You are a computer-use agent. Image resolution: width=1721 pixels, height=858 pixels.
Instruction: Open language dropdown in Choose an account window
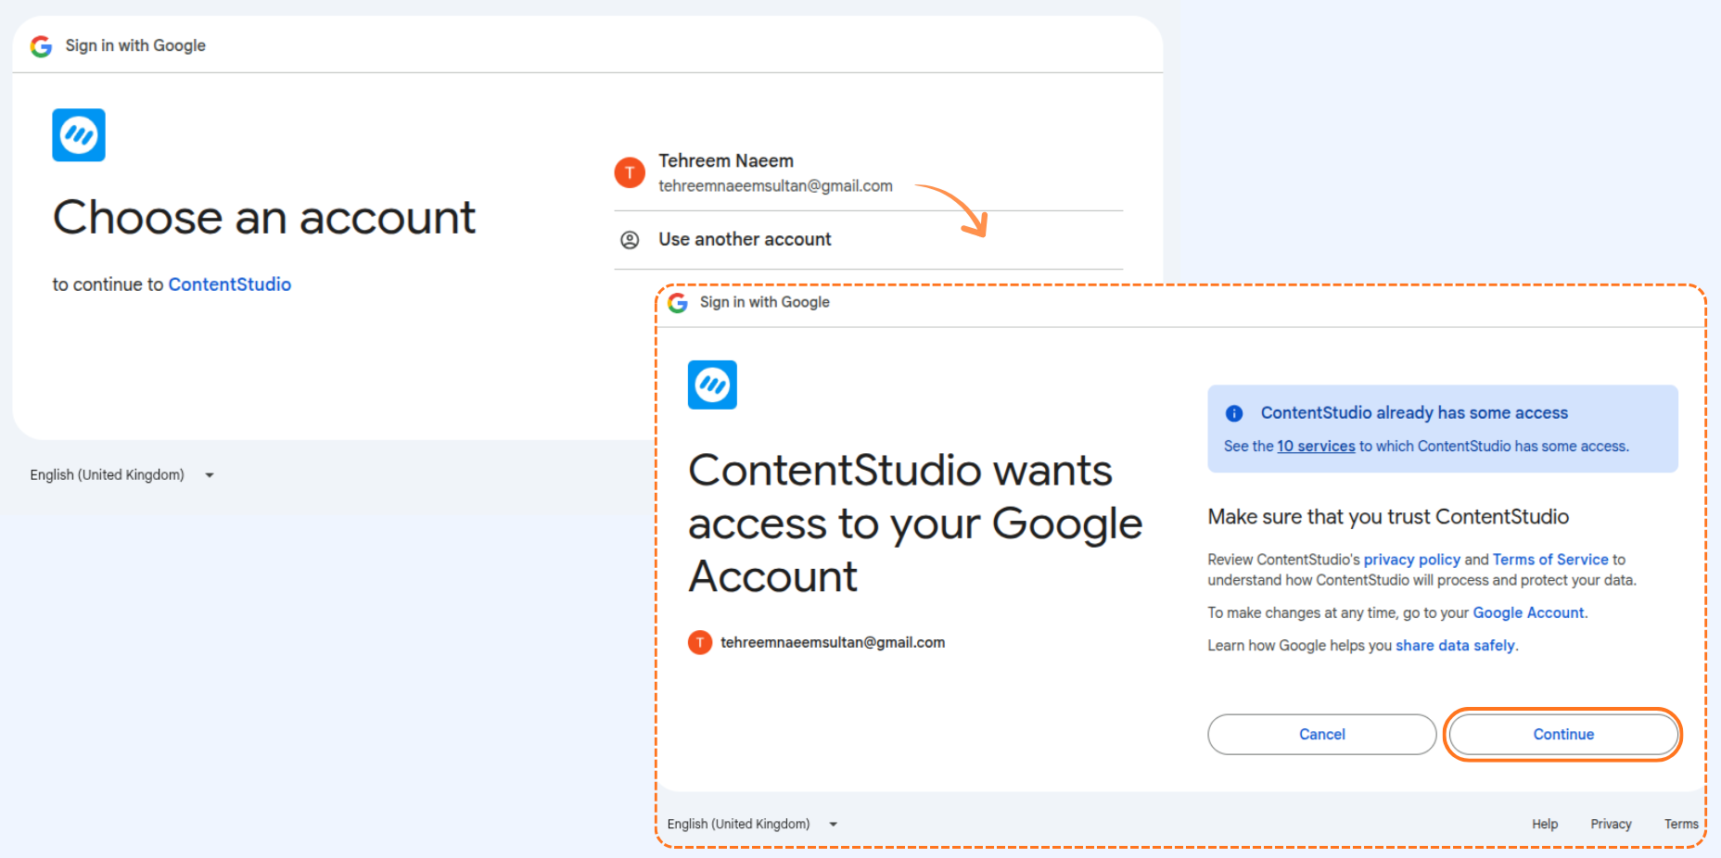(122, 475)
